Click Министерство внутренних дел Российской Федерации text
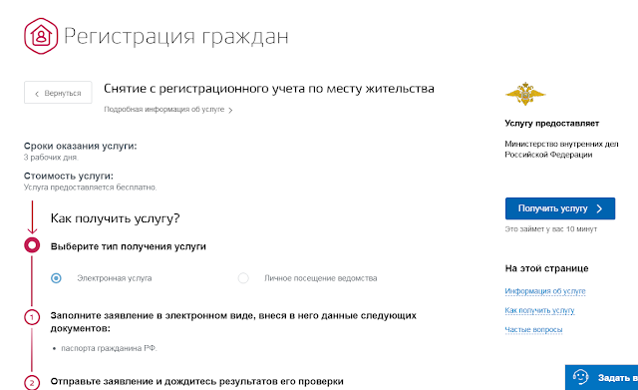The image size is (638, 390). click(561, 149)
